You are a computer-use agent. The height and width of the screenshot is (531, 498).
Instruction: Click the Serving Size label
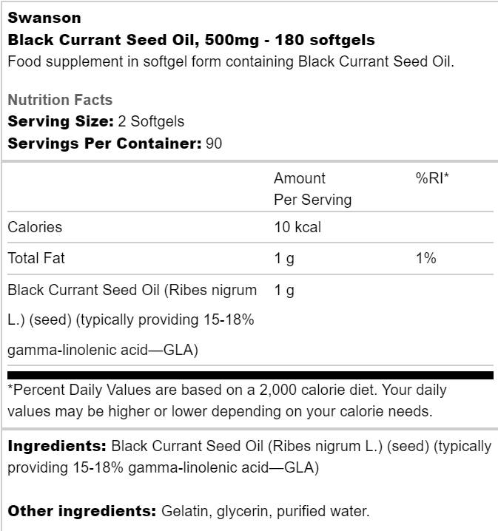pyautogui.click(x=60, y=121)
